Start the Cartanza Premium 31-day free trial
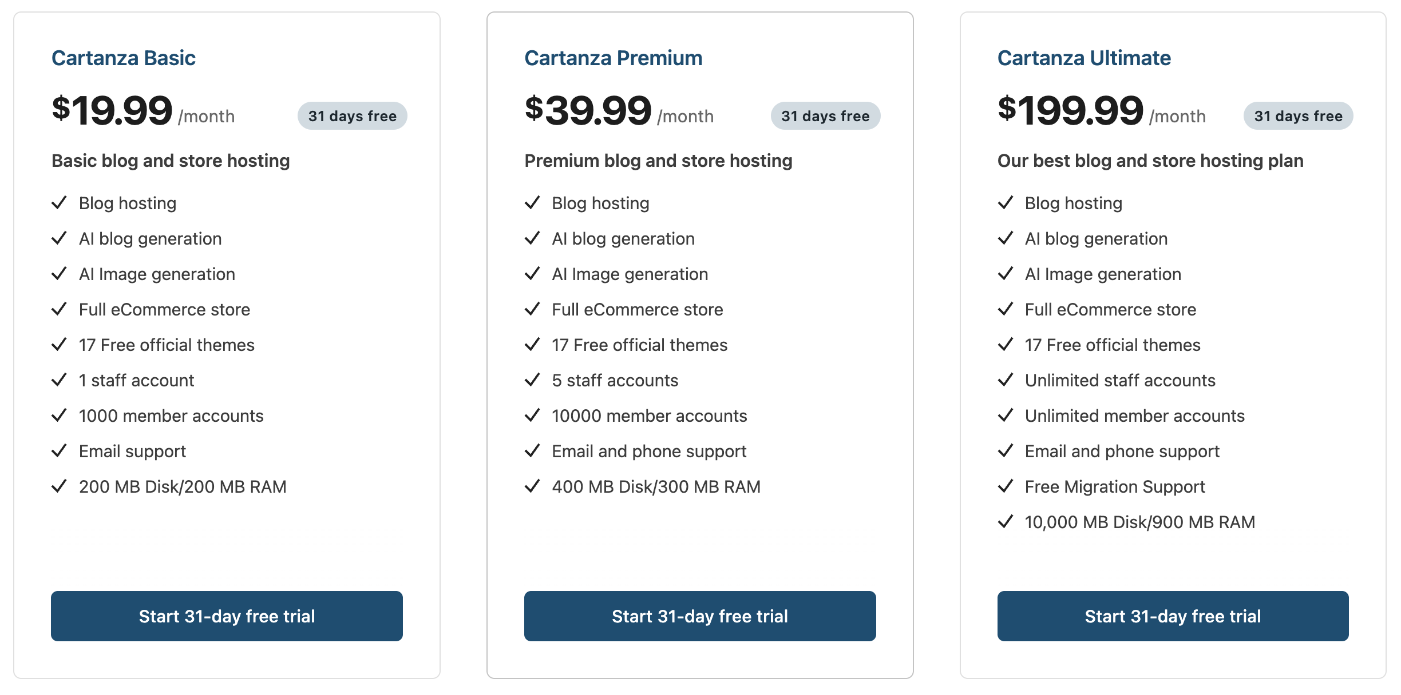1401x695 pixels. [x=699, y=616]
